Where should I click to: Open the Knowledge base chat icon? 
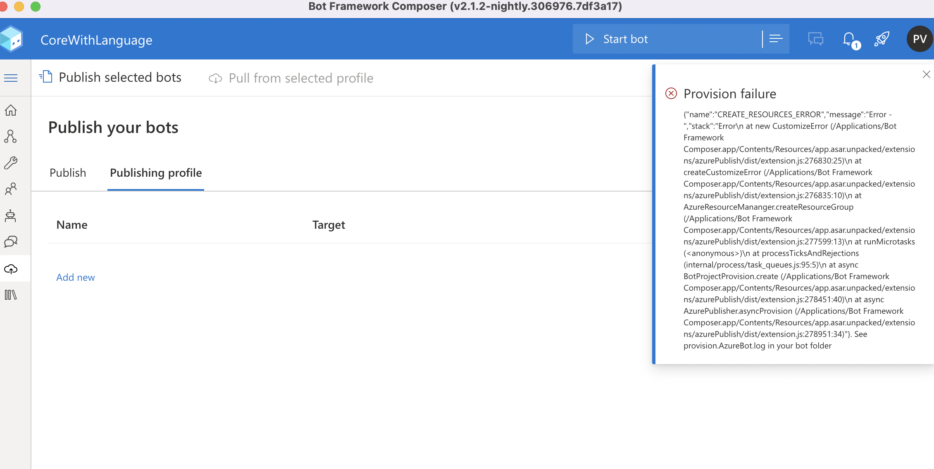click(11, 242)
